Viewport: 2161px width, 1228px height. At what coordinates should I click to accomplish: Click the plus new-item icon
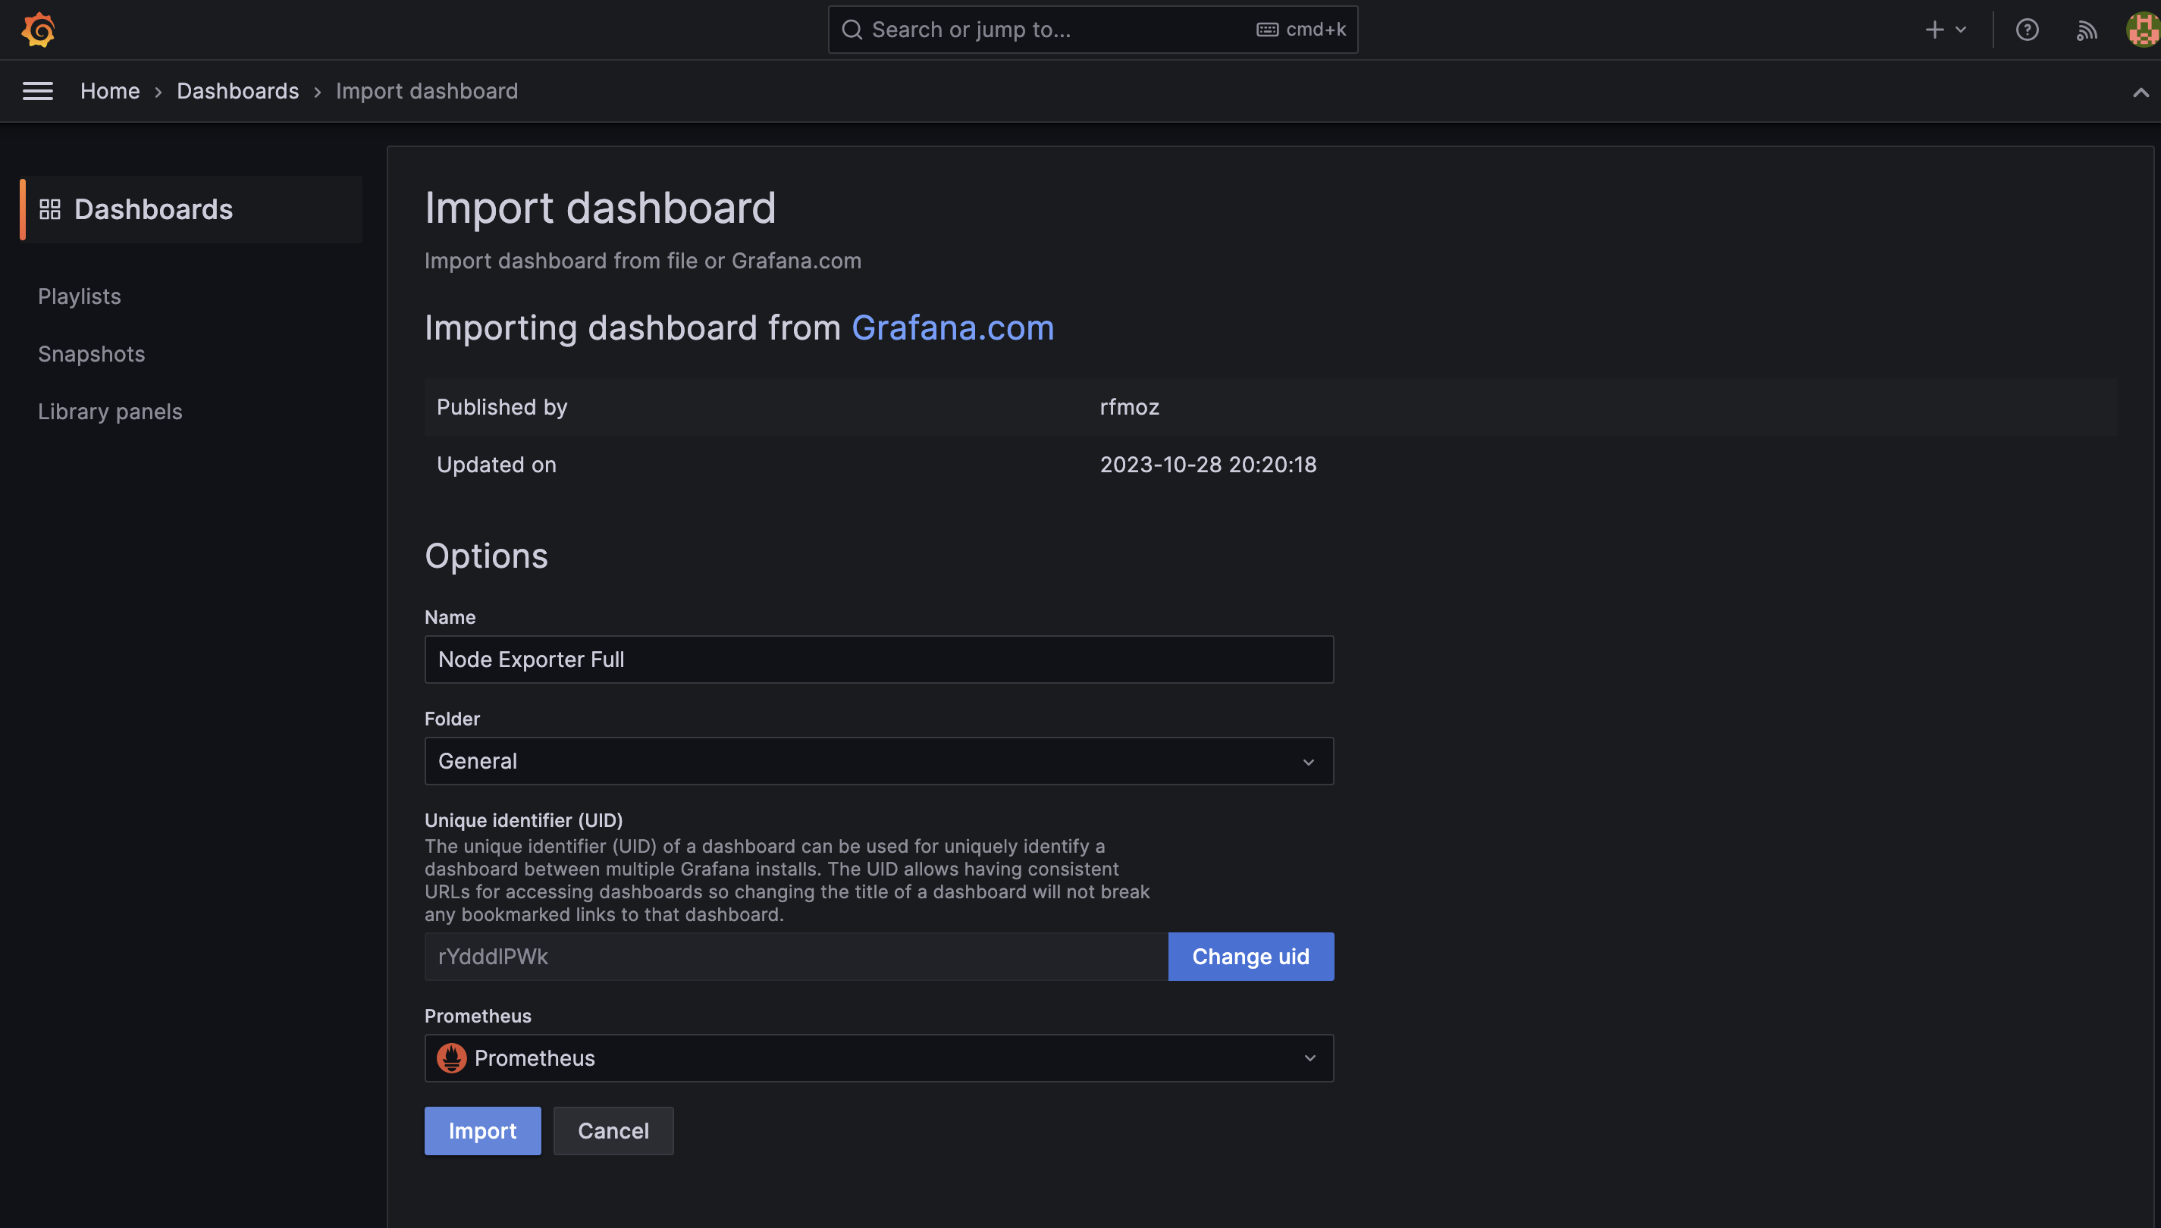[x=1935, y=30]
